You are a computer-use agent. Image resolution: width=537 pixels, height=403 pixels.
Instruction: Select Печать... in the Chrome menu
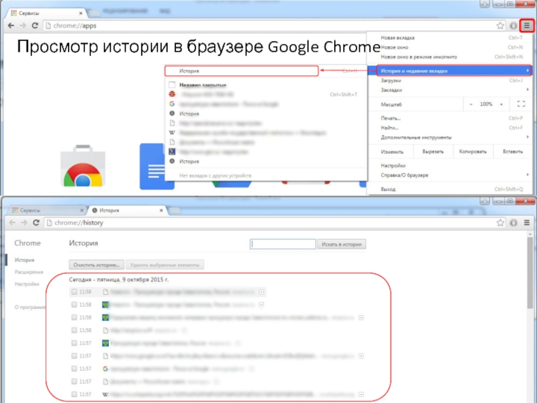449,118
